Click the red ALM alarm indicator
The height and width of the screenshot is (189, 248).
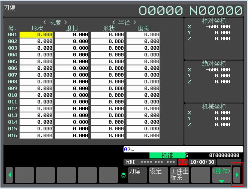183,162
